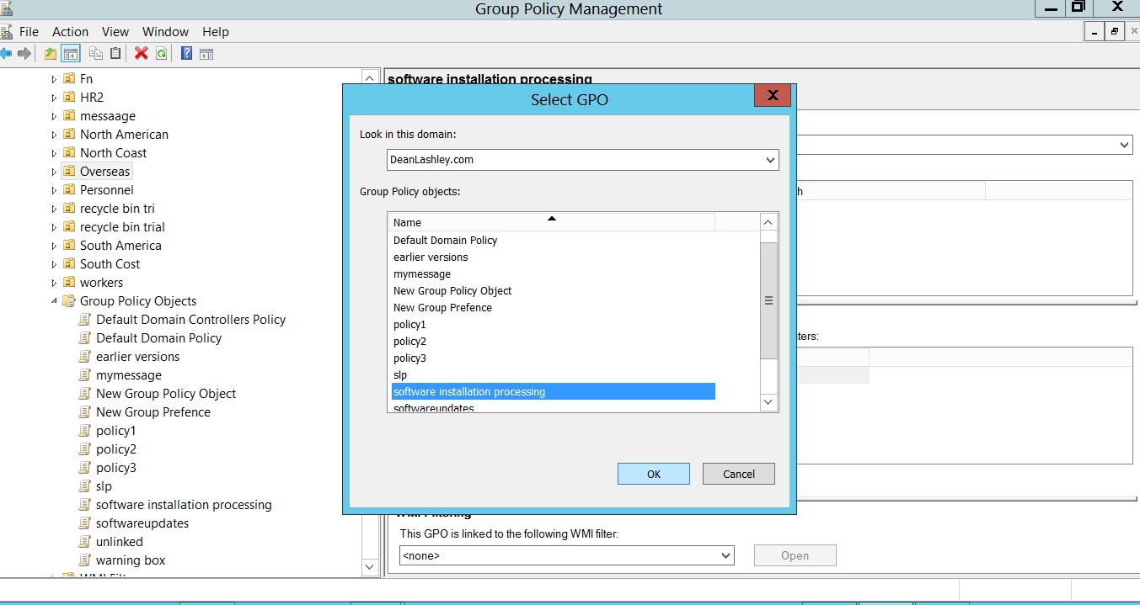Select warning box in the tree
The image size is (1140, 605).
pos(131,560)
